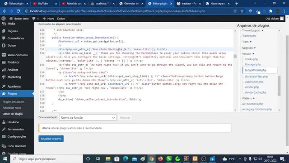Click the browser forward arrow
This screenshot has height=163, width=289.
tap(11, 11)
